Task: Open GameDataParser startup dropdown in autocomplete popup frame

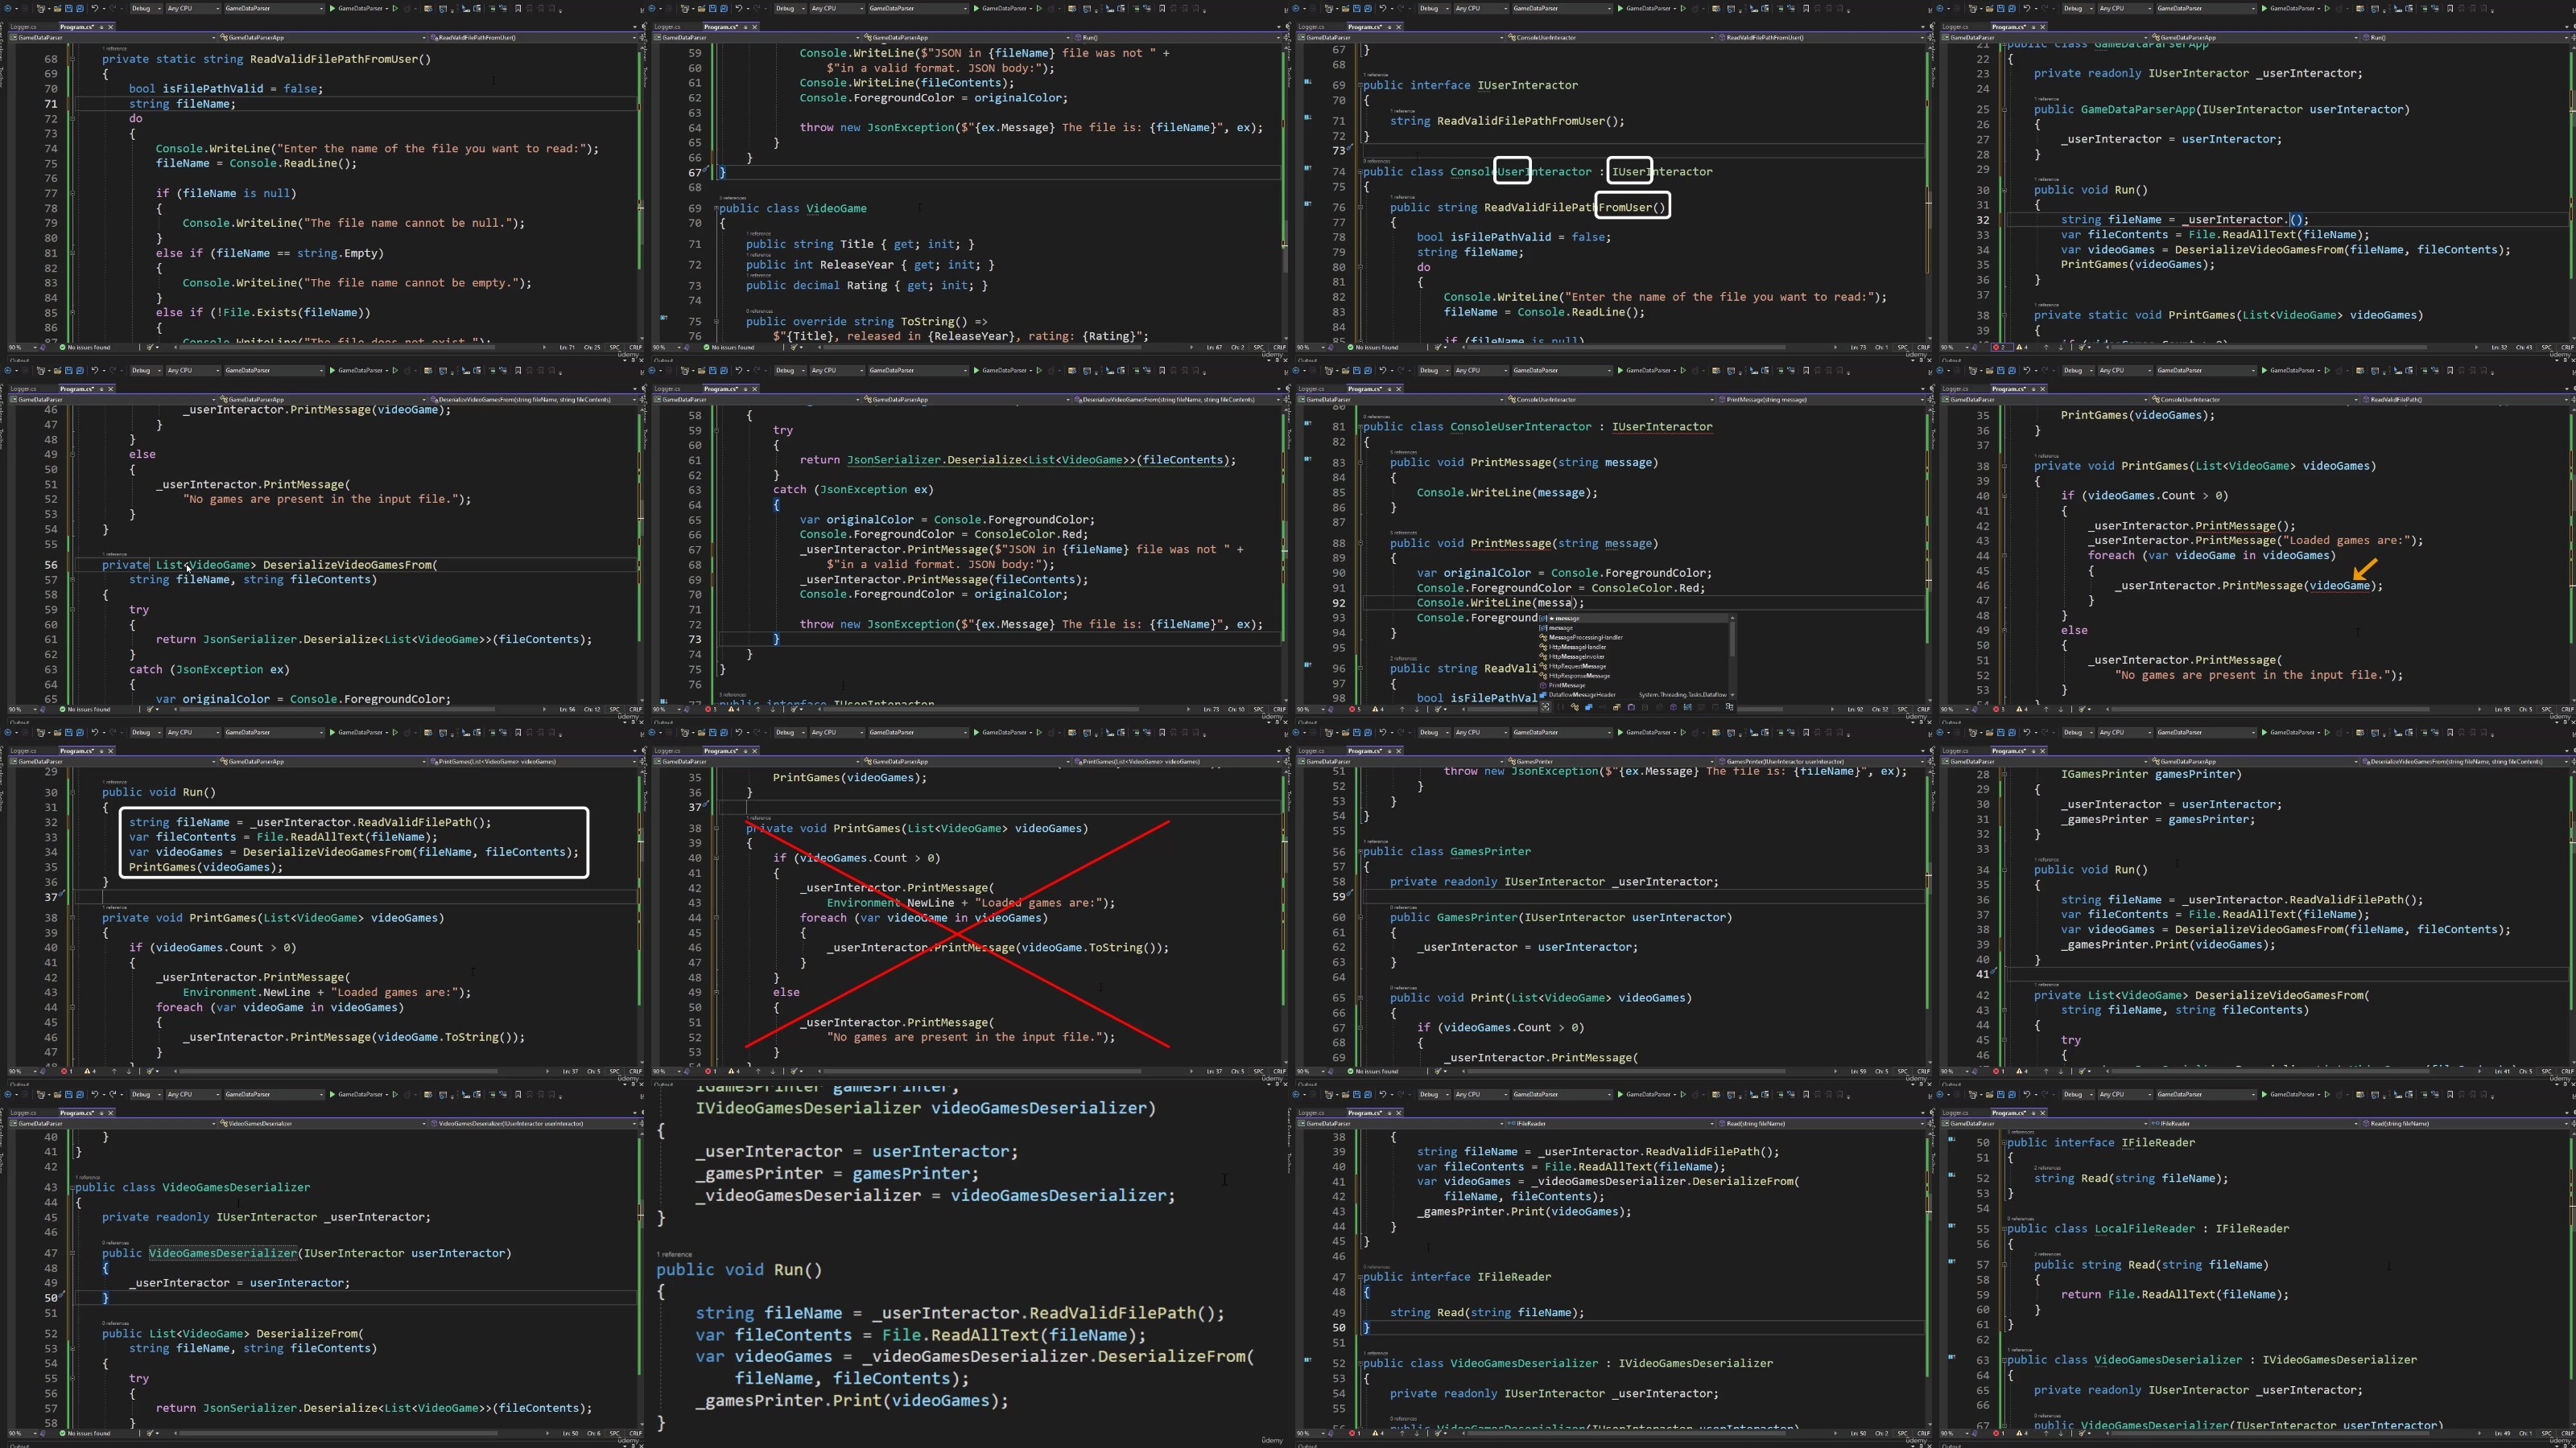Action: (1562, 371)
